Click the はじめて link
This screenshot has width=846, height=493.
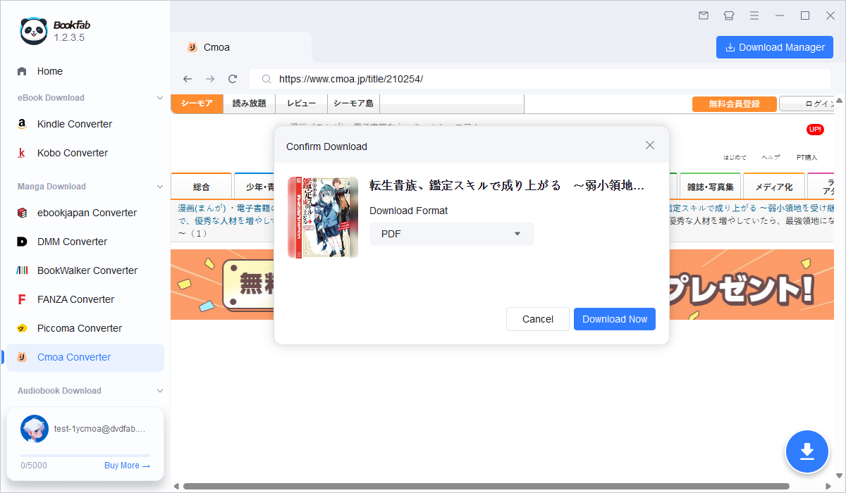(x=735, y=157)
